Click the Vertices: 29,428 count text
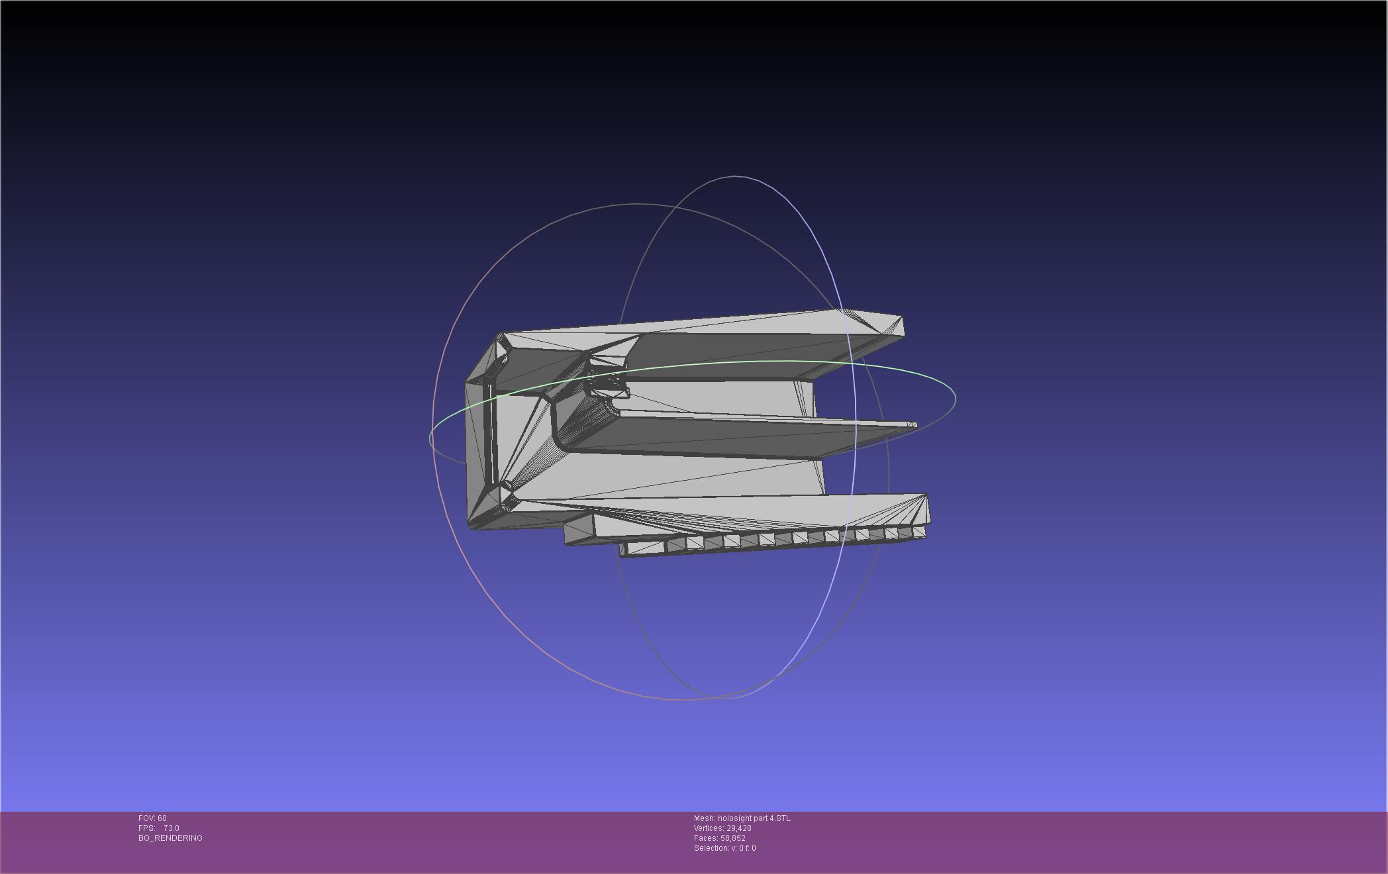 722,828
